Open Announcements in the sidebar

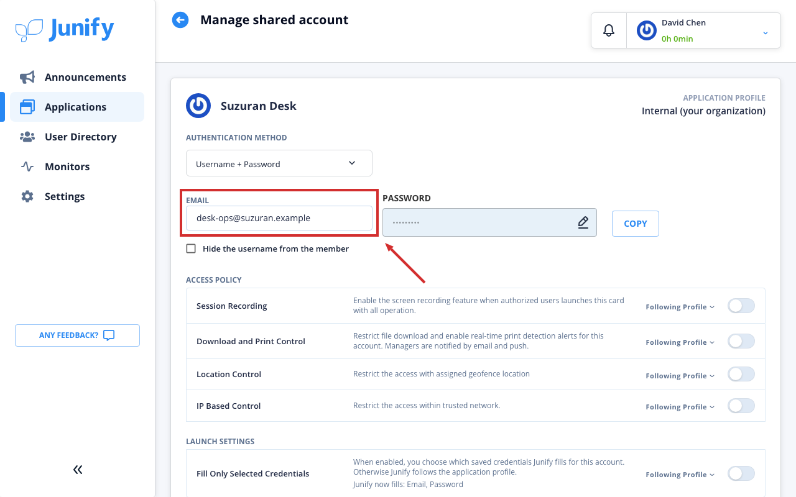(77, 77)
